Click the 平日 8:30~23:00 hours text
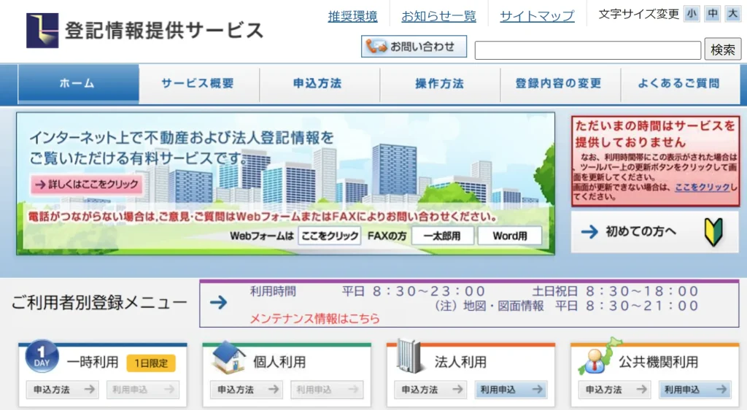The width and height of the screenshot is (747, 410). 413,291
